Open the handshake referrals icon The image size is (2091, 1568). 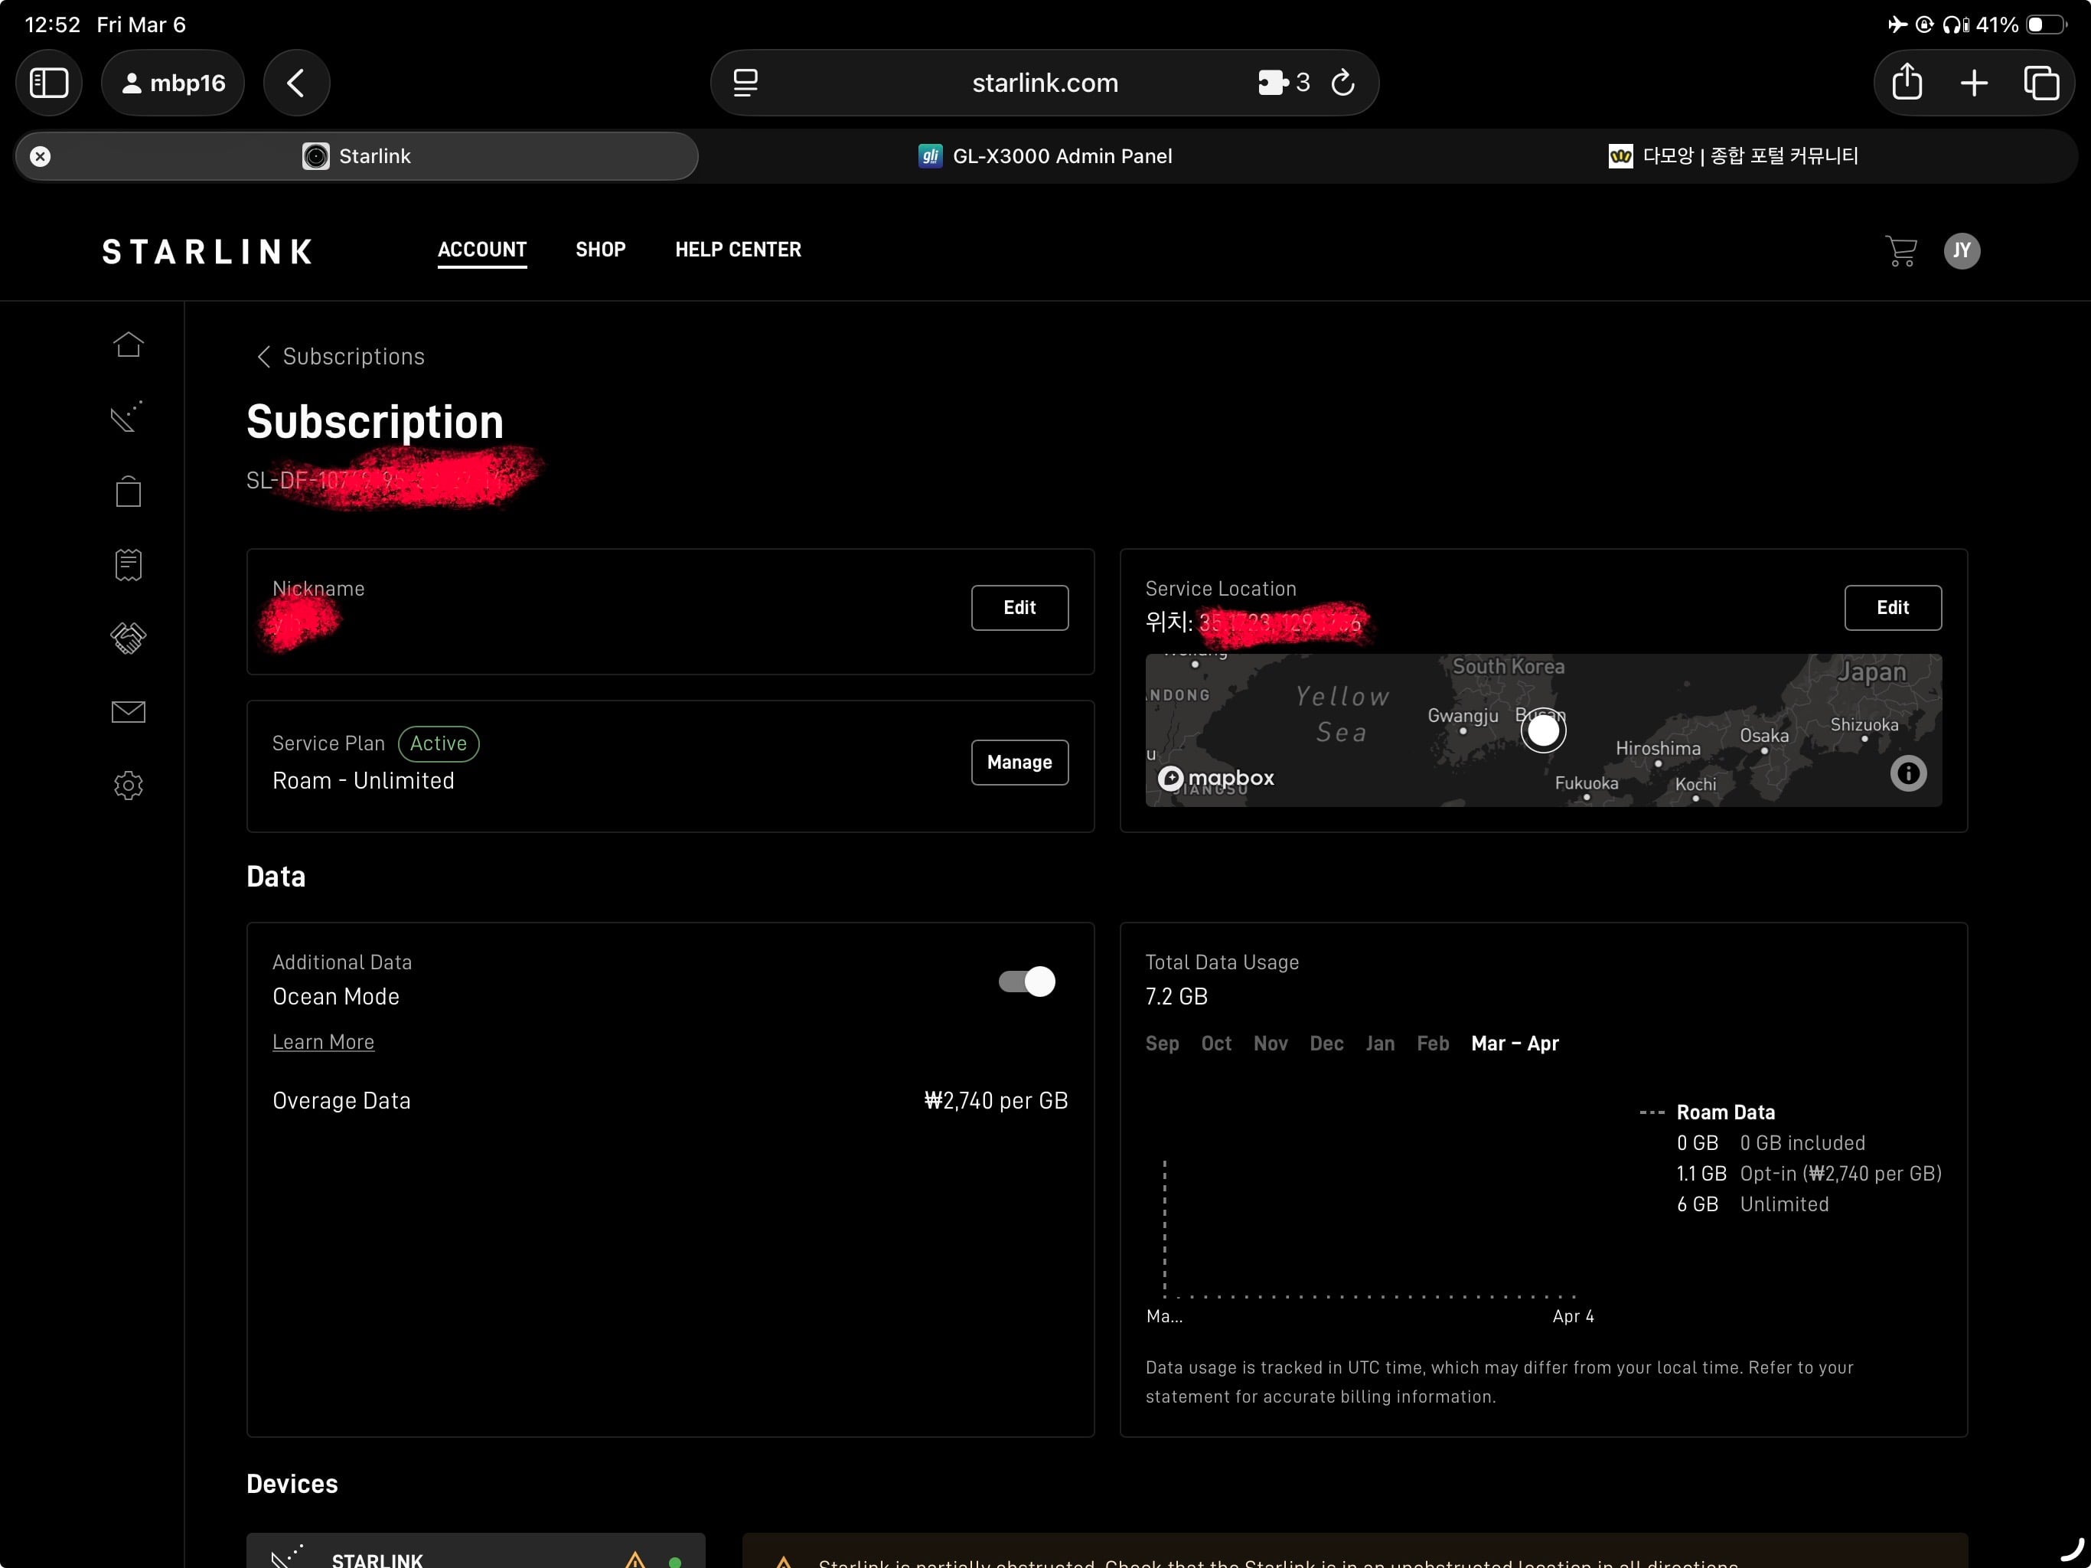129,639
